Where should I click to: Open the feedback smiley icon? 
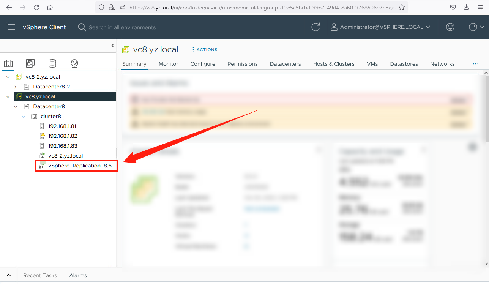click(x=450, y=27)
